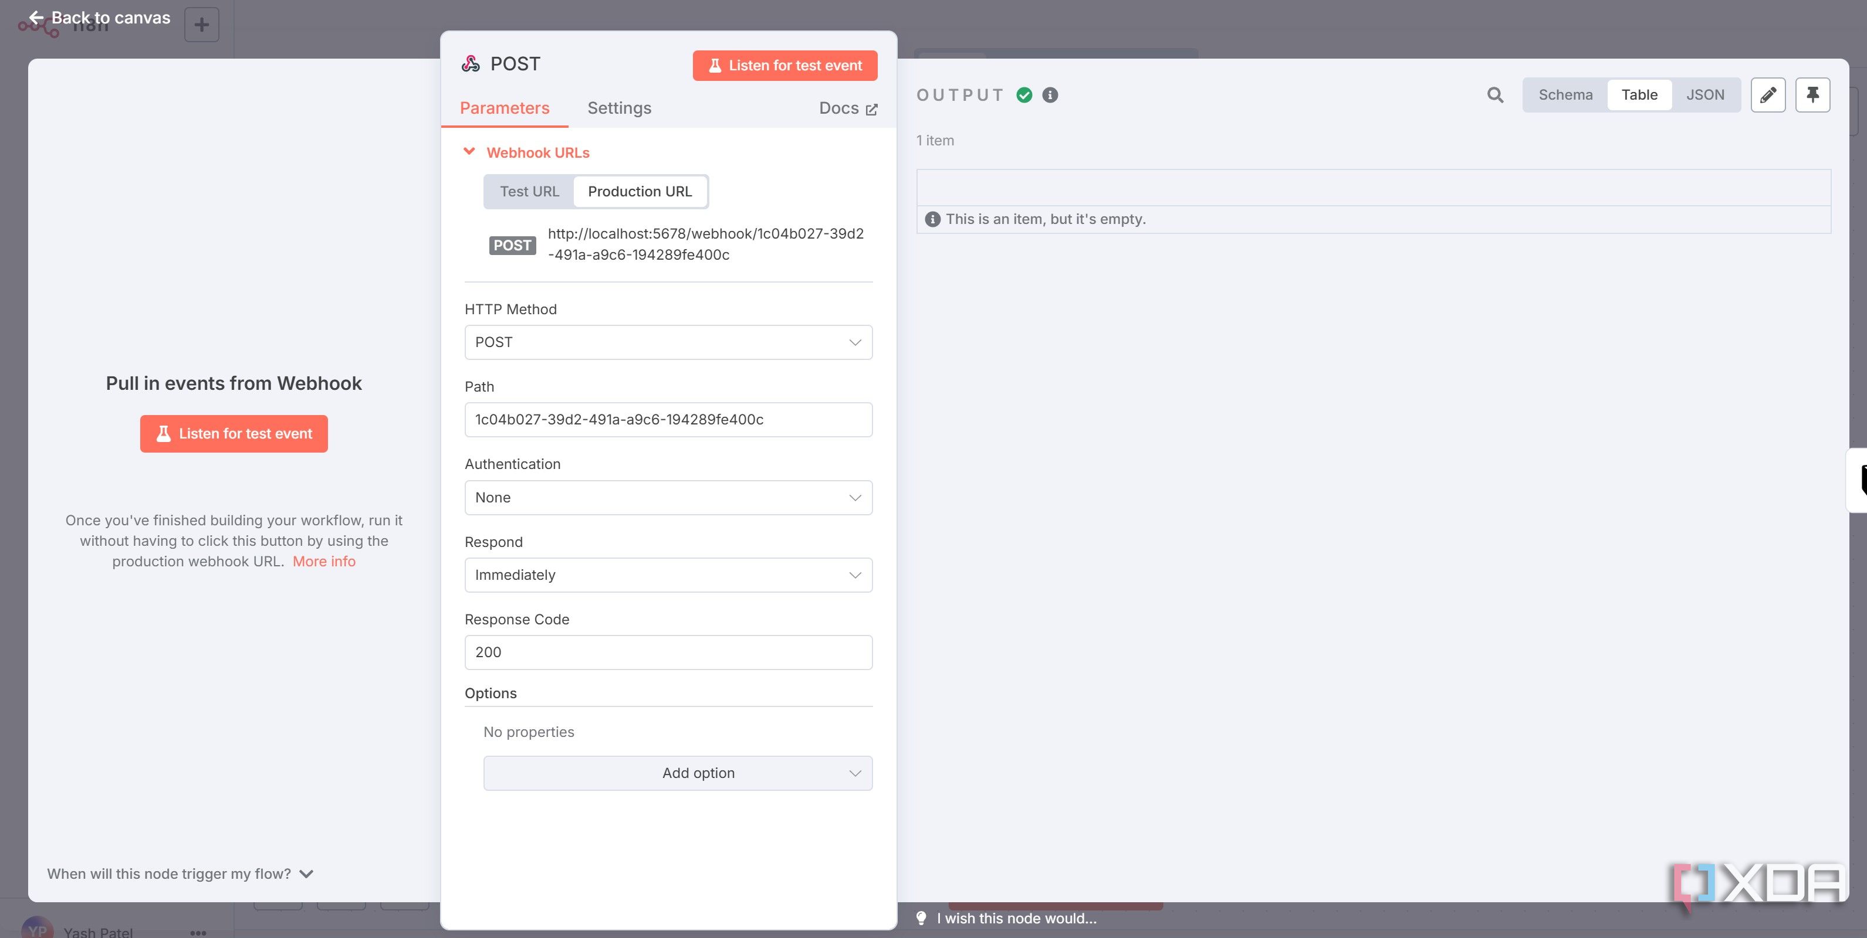Click the lightbulb feedback icon
1867x938 pixels.
click(x=921, y=917)
